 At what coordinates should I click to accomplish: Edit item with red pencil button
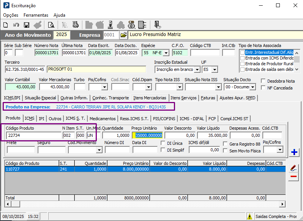pyautogui.click(x=293, y=168)
